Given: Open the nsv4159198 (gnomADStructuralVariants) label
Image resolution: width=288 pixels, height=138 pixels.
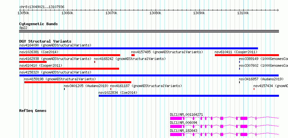Looking at the screenshot, I should coord(60,79).
